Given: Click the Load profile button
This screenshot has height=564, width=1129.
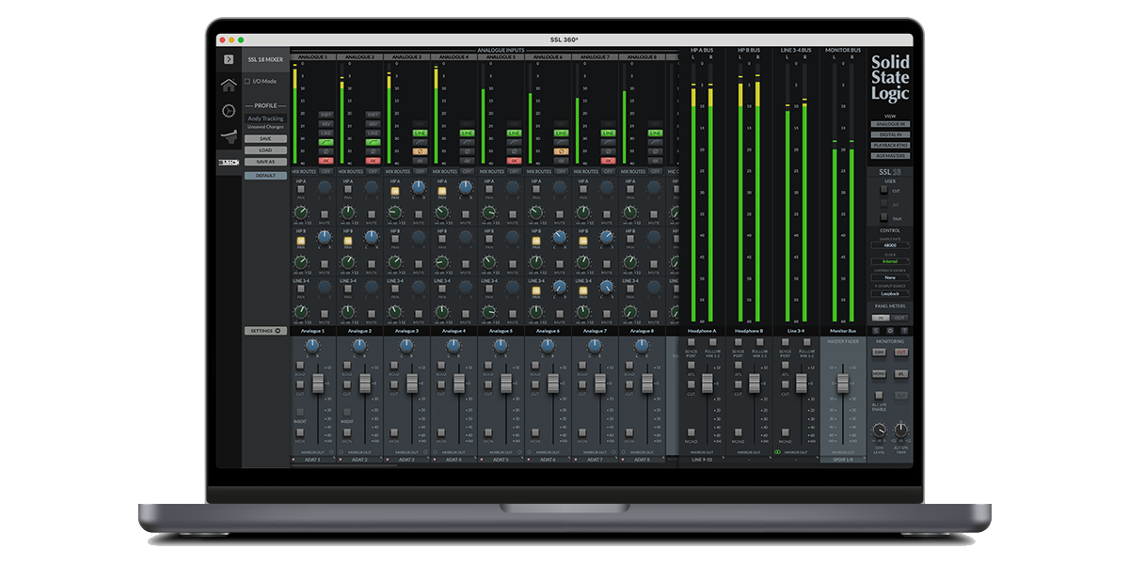Looking at the screenshot, I should (x=265, y=150).
